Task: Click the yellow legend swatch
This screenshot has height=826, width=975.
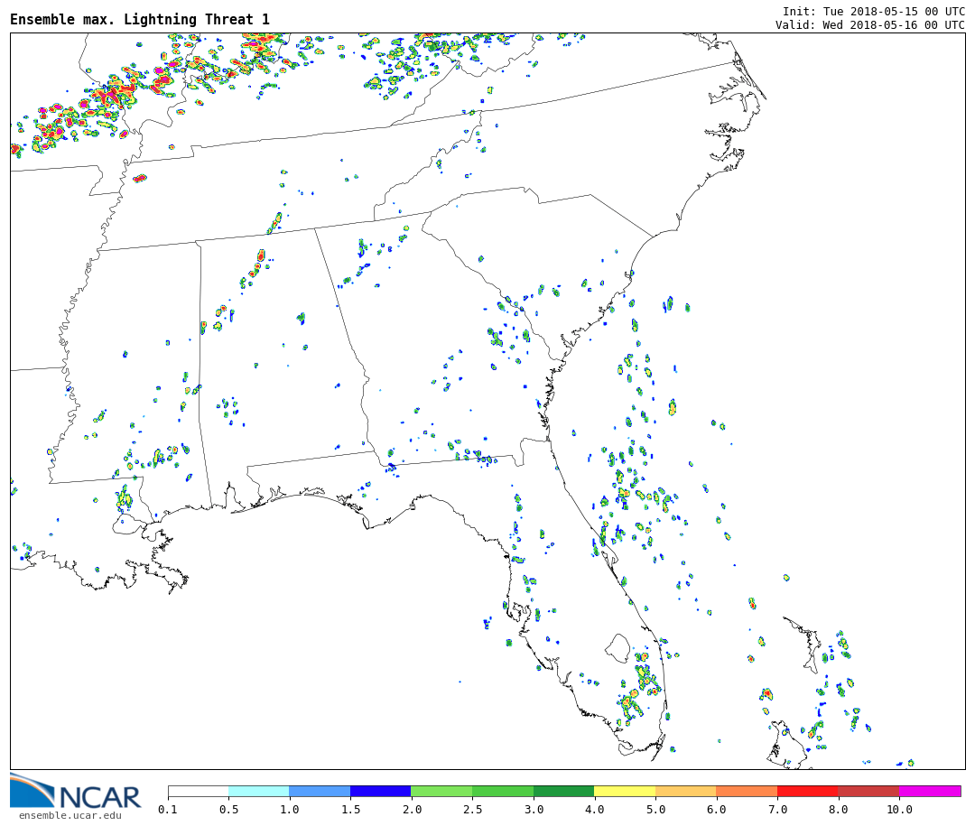Action: pyautogui.click(x=625, y=791)
